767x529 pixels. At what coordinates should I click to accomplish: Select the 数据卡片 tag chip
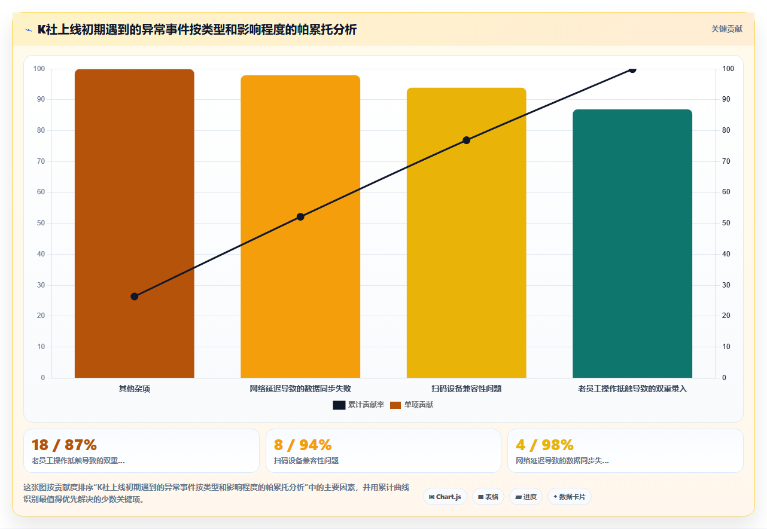(570, 497)
